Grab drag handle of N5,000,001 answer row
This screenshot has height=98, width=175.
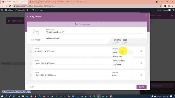[31, 75]
